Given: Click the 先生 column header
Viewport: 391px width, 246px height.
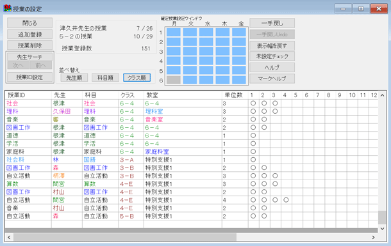Looking at the screenshot, I should coord(67,95).
